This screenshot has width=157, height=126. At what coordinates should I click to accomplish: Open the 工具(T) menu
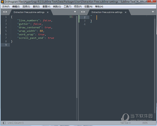click(x=68, y=7)
